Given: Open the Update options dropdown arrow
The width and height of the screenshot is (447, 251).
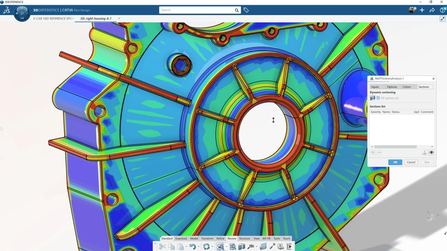Looking at the screenshot, I should click(212, 247).
